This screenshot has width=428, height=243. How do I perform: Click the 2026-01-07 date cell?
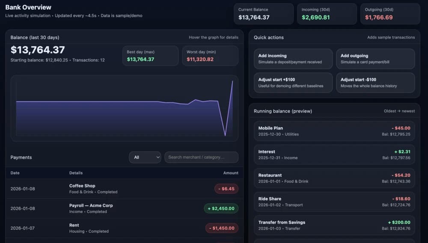[23, 228]
